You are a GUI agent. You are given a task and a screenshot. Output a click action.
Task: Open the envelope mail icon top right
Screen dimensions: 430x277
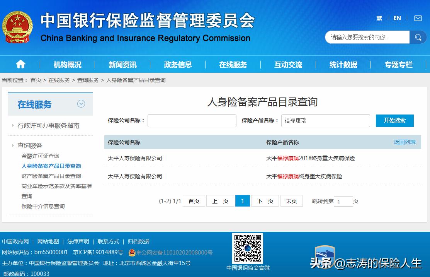pyautogui.click(x=418, y=18)
